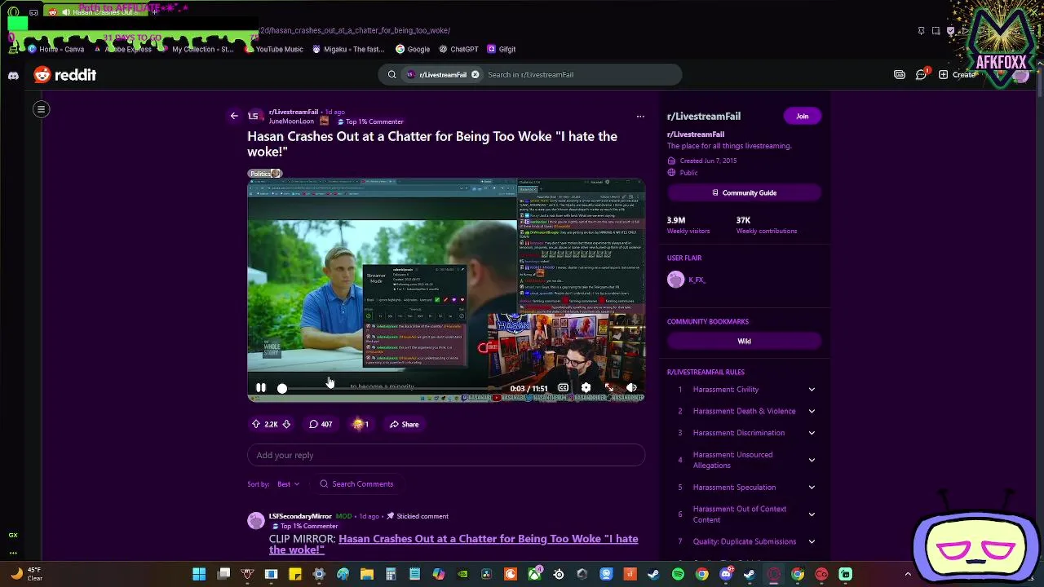Image resolution: width=1044 pixels, height=587 pixels.
Task: Create a new post
Action: point(958,75)
